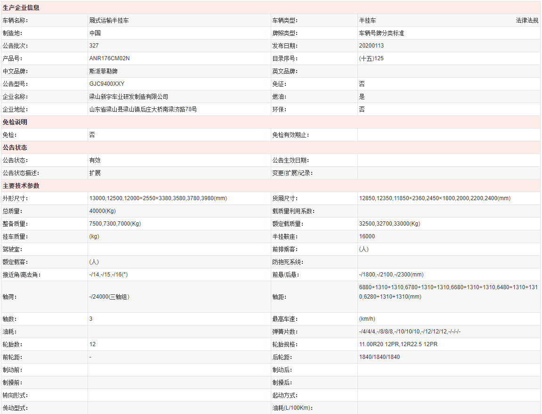542x414 pixels.
Task: Click the 主要技术参数 section header
Action: (21, 186)
